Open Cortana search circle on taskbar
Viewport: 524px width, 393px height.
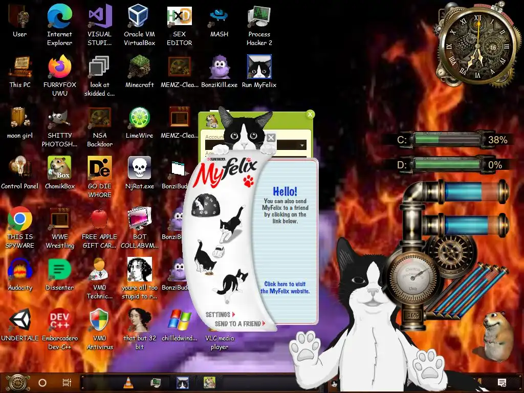[x=42, y=383]
